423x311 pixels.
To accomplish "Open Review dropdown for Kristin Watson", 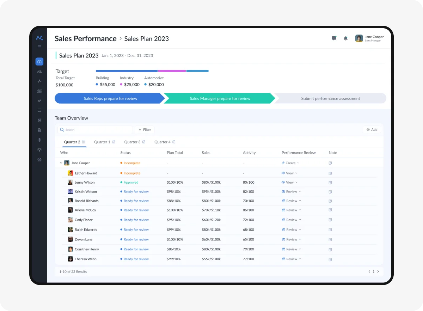I will pyautogui.click(x=291, y=192).
